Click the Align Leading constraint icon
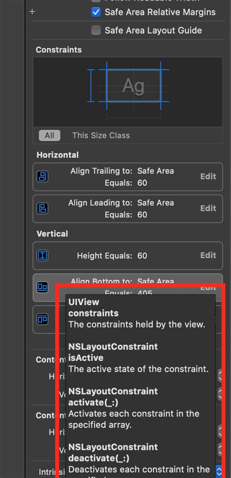 tap(42, 208)
